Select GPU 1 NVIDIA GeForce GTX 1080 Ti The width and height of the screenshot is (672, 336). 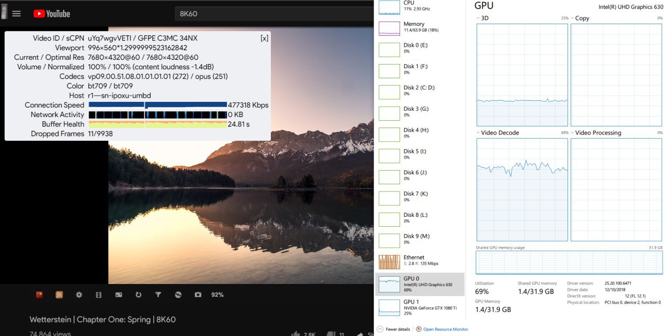pos(420,307)
